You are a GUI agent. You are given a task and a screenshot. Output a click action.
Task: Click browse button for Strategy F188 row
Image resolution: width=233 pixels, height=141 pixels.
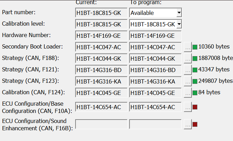187,59
